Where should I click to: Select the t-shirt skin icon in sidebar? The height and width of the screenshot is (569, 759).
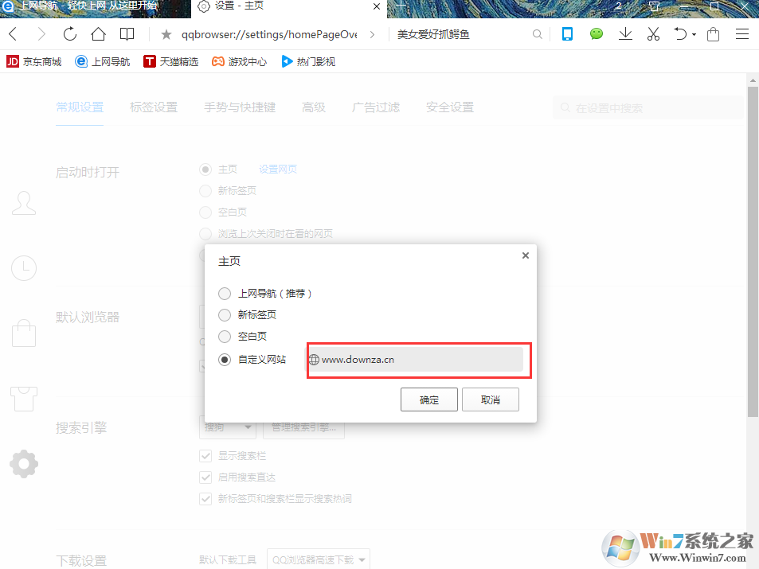coord(24,398)
